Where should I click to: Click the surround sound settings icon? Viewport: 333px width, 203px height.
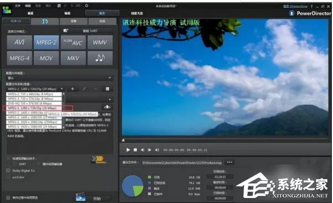click(x=107, y=107)
